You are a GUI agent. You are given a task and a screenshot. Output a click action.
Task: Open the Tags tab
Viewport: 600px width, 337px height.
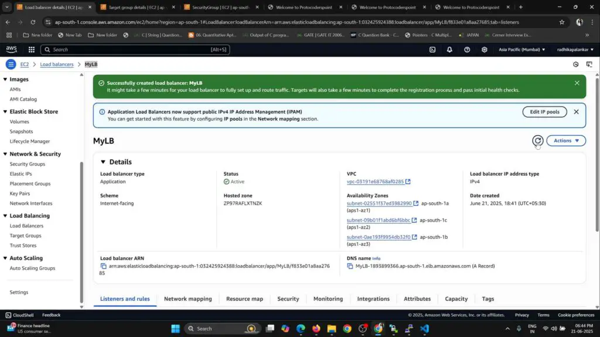pyautogui.click(x=488, y=299)
